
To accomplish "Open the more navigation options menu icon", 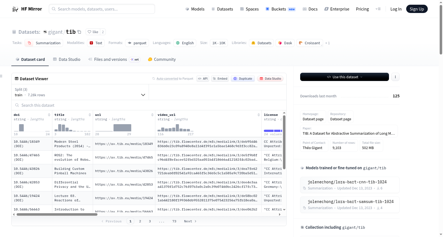I will (378, 9).
